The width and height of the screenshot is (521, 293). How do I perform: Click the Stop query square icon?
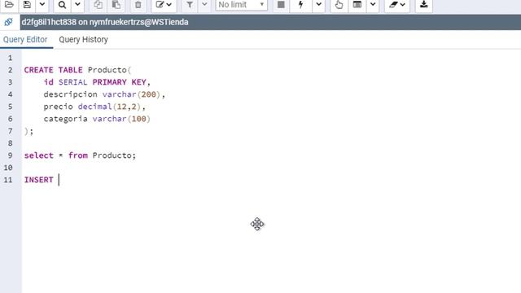click(281, 5)
